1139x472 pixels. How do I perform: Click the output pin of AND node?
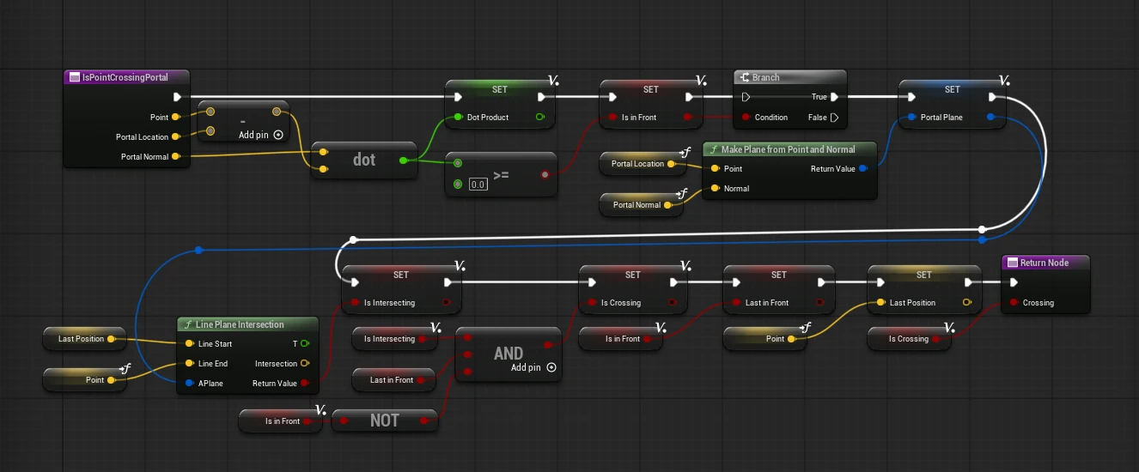coord(550,343)
